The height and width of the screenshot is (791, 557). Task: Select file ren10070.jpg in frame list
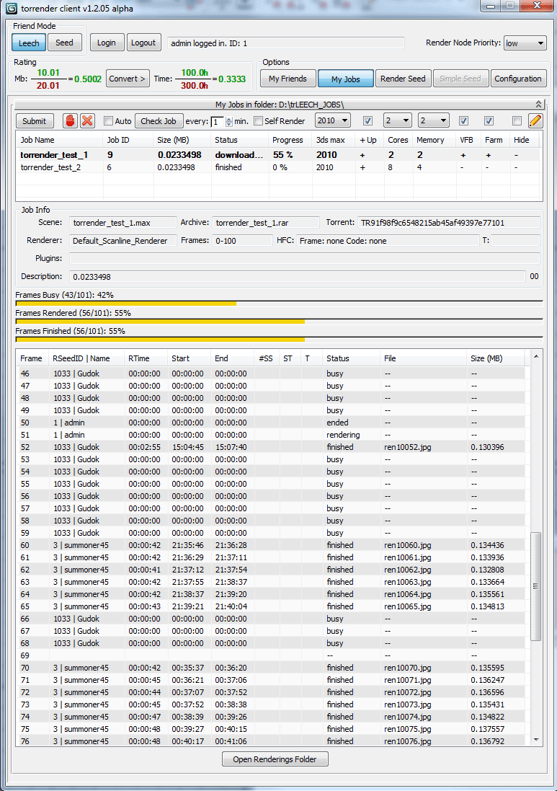(407, 668)
